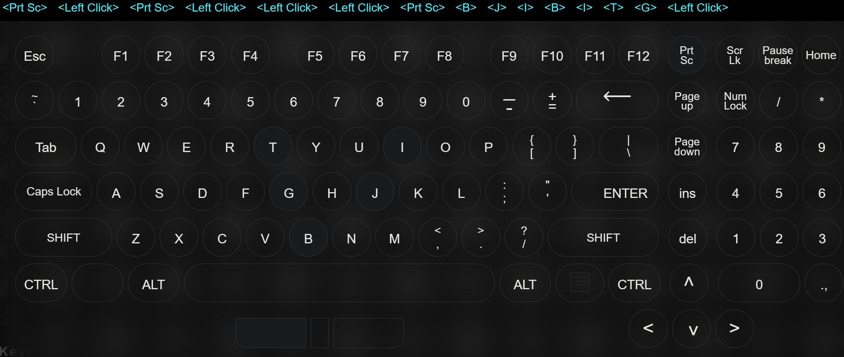Viewport: 844px width, 357px height.
Task: Click the Page up key
Action: [687, 100]
